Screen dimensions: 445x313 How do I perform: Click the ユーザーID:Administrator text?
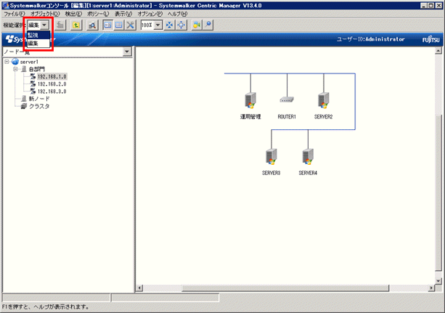(371, 39)
